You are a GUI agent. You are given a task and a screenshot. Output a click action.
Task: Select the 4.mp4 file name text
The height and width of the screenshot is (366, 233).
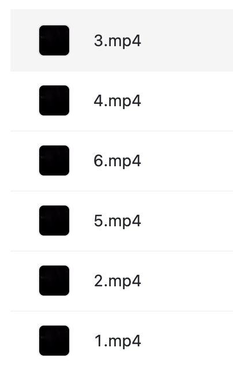tap(117, 101)
